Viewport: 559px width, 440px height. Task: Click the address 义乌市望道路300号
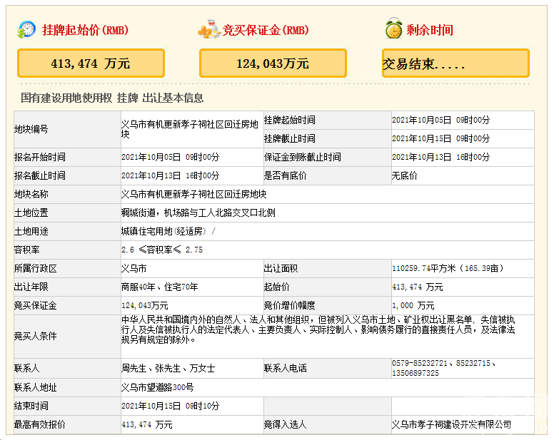157,387
